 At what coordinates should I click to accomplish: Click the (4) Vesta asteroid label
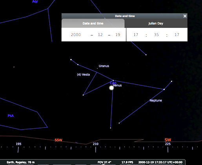[x=84, y=75]
